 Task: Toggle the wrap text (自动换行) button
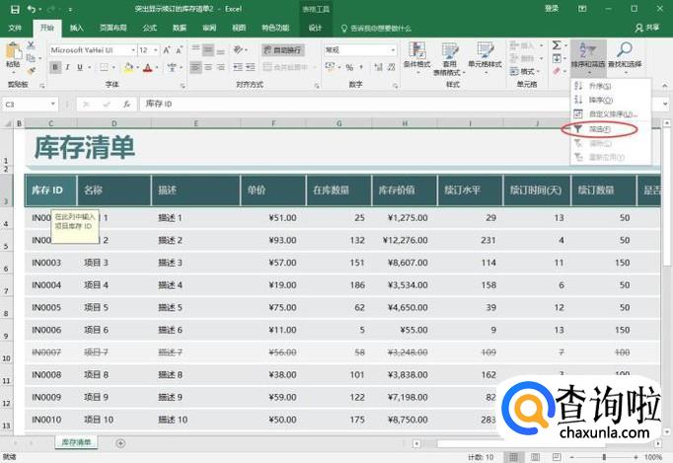click(x=282, y=49)
